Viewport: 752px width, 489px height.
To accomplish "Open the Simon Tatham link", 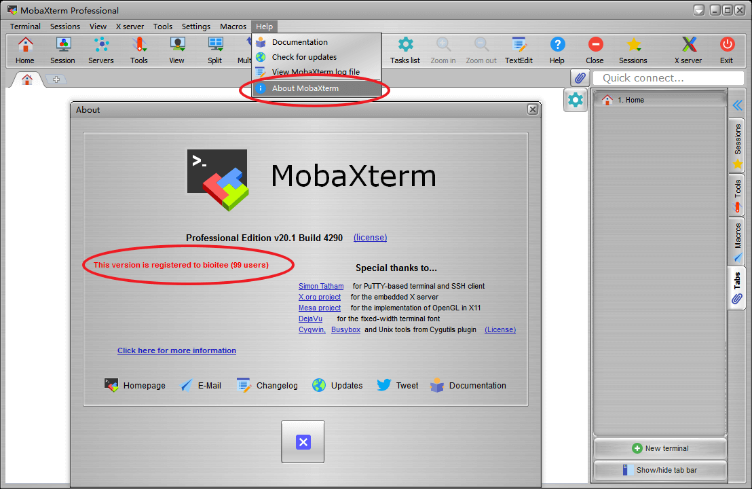I will coord(321,286).
